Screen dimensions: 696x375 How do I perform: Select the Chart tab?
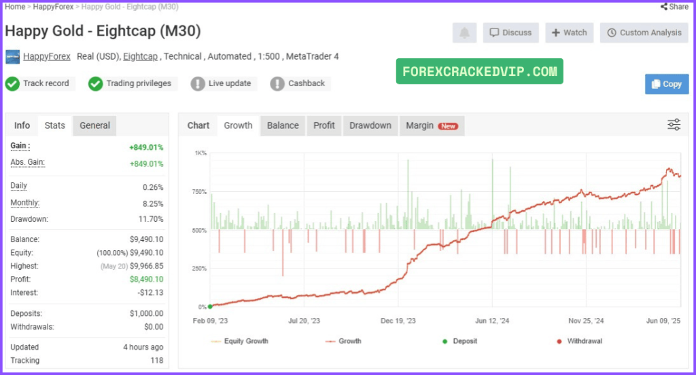coord(198,125)
